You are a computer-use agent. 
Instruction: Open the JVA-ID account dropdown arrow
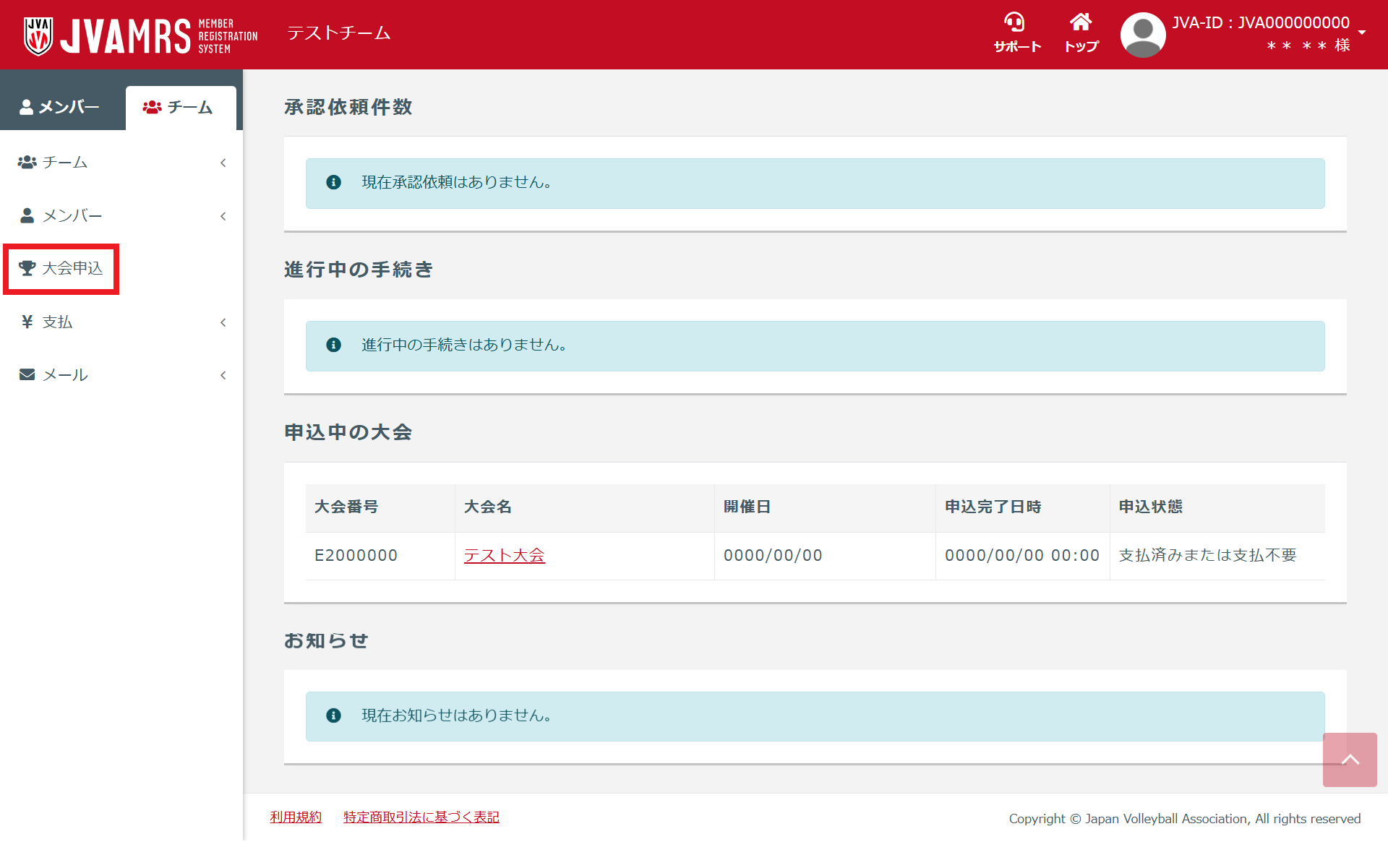pos(1362,33)
